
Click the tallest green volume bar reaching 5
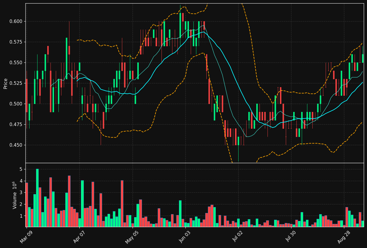pos(37,198)
